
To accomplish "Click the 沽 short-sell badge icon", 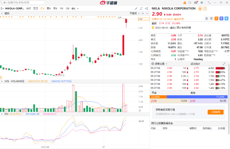I will pyautogui.click(x=205, y=9).
